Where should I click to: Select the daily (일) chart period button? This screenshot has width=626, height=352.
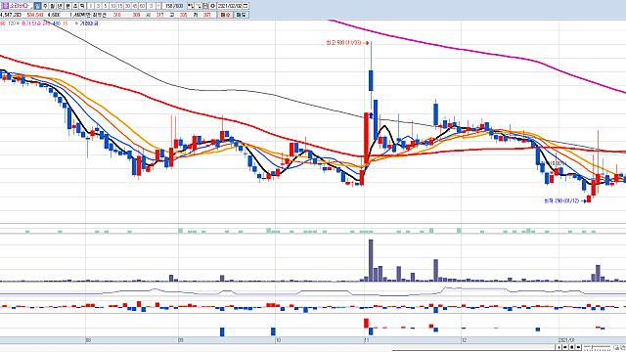pyautogui.click(x=37, y=6)
